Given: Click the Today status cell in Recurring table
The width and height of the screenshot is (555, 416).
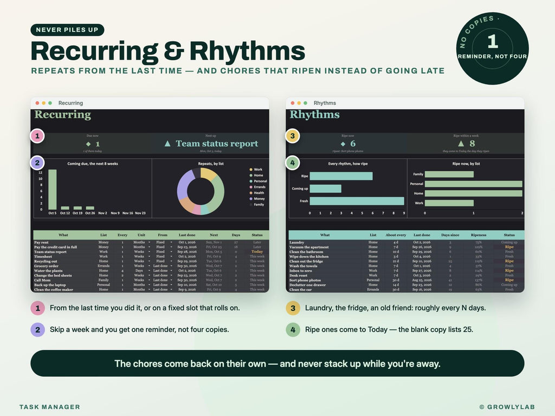Looking at the screenshot, I should tap(257, 251).
